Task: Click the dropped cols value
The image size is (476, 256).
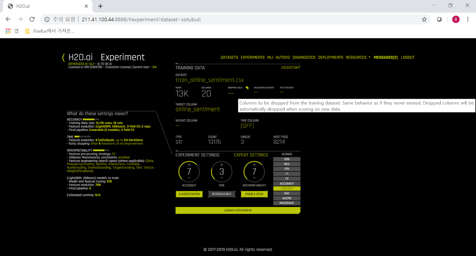Action: pyautogui.click(x=231, y=94)
